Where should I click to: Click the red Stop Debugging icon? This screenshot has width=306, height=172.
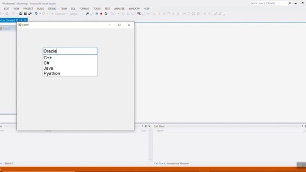101,14
